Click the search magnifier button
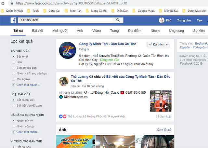The width and height of the screenshot is (208, 148). (118, 20)
